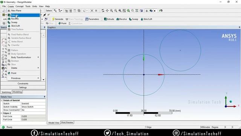241x136 pixels.
Task: Toggle the points selection filter
Action: (x=66, y=11)
